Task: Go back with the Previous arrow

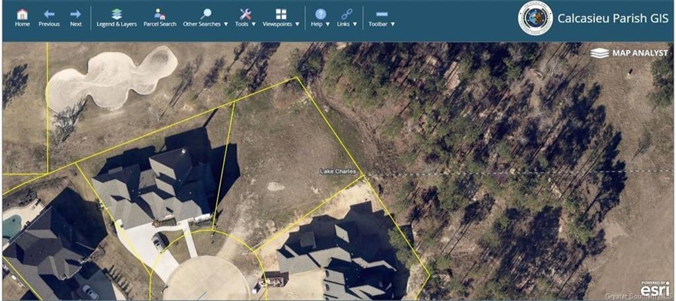Action: click(49, 14)
